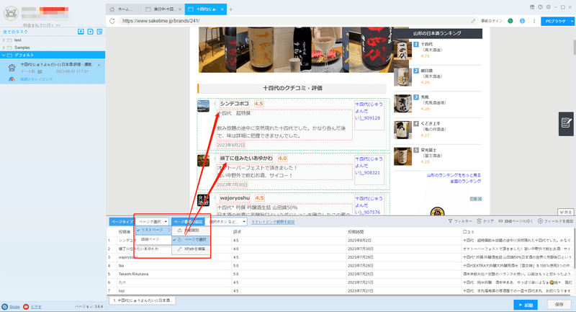Click the blue round icon in address toolbar
This screenshot has width=576, height=312.
click(x=522, y=21)
